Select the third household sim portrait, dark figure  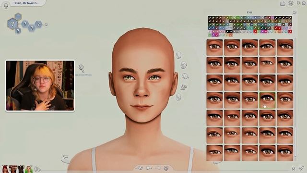tap(21, 169)
